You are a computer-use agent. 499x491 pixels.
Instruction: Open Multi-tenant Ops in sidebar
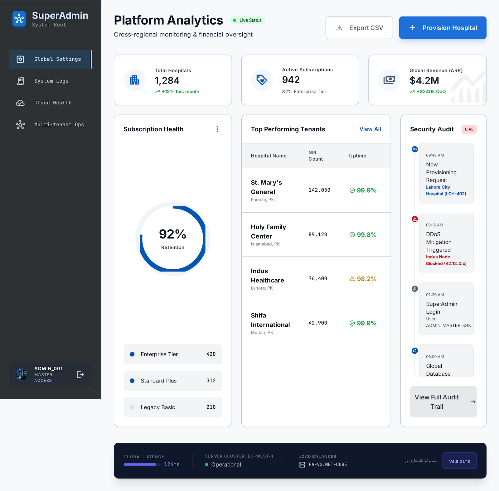click(51, 125)
